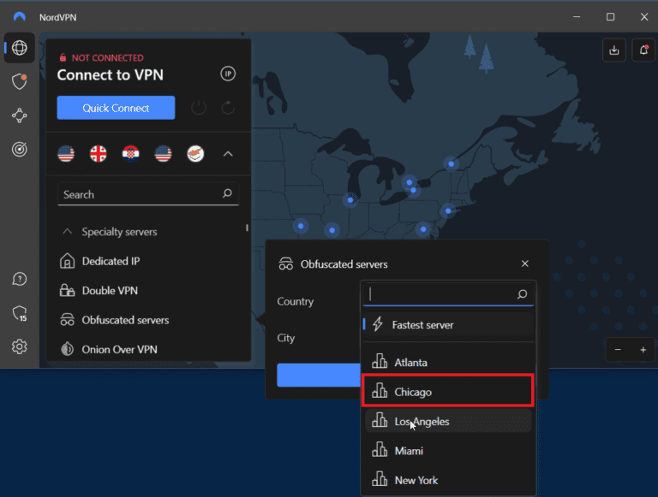Choose Chicago from the city list

pyautogui.click(x=448, y=392)
